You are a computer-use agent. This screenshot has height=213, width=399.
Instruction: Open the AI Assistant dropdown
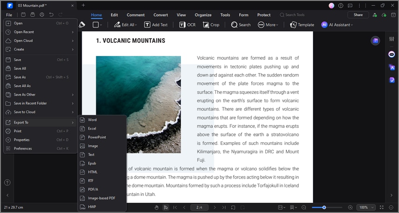pyautogui.click(x=337, y=25)
